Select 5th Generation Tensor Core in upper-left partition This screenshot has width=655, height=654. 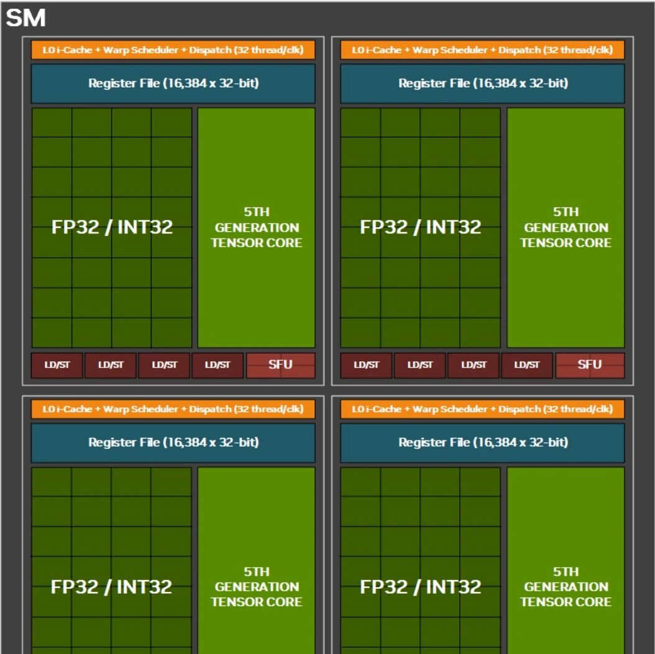coord(257,227)
